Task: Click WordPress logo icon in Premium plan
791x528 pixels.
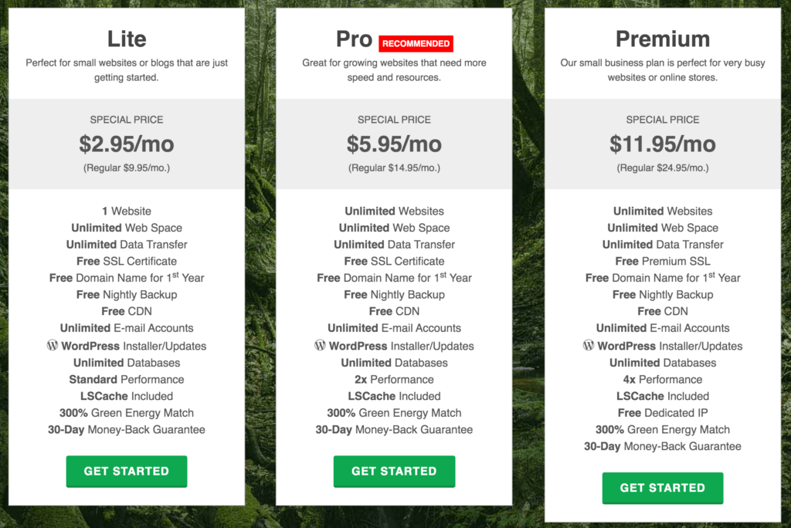Action: click(589, 346)
